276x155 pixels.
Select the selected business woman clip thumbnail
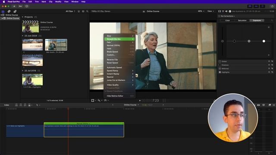tap(56, 45)
